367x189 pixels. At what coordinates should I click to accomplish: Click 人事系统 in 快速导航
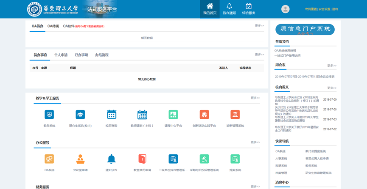point(281,159)
